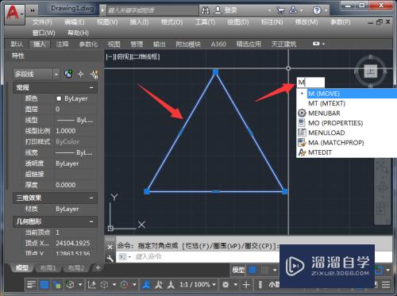This screenshot has width=397, height=296.
Task: Switch to the 天正建筑 ribbon tab
Action: click(283, 44)
